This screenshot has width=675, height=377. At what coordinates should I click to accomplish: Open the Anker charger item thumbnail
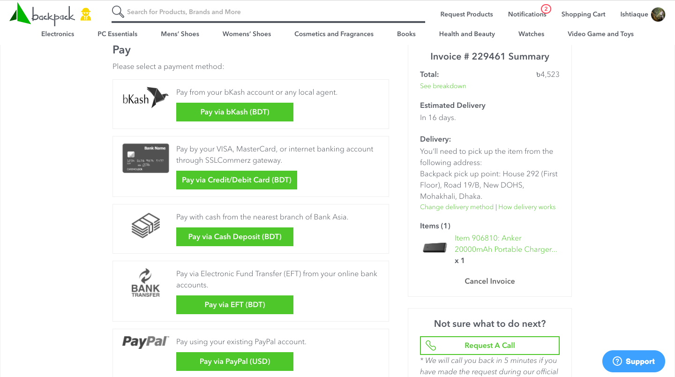(x=435, y=247)
